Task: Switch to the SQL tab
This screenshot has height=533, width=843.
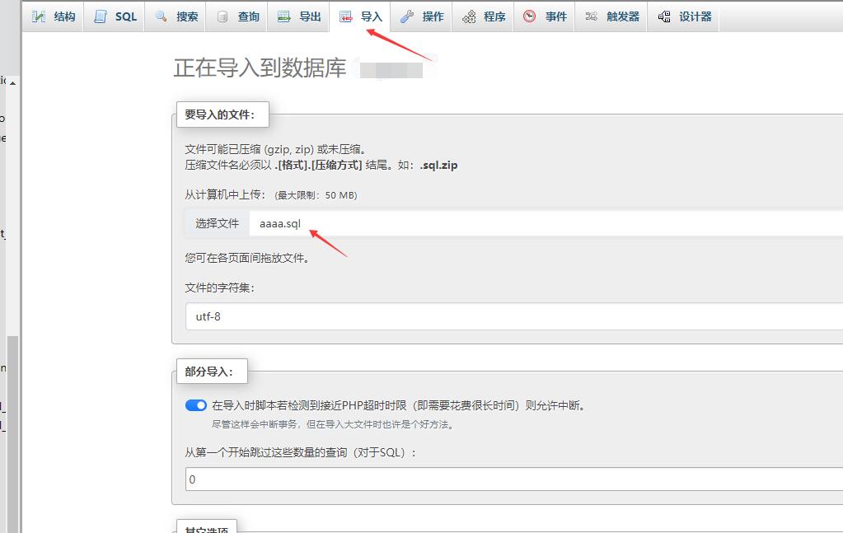Action: [x=114, y=16]
